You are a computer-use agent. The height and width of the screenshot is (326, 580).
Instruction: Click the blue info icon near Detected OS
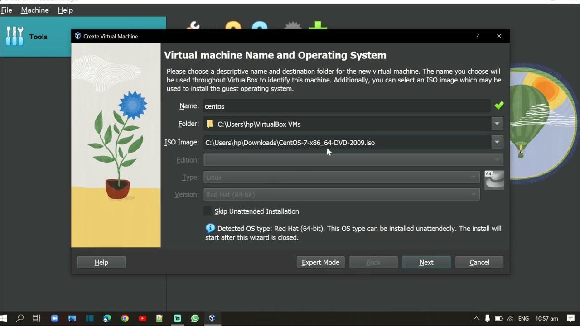click(210, 228)
